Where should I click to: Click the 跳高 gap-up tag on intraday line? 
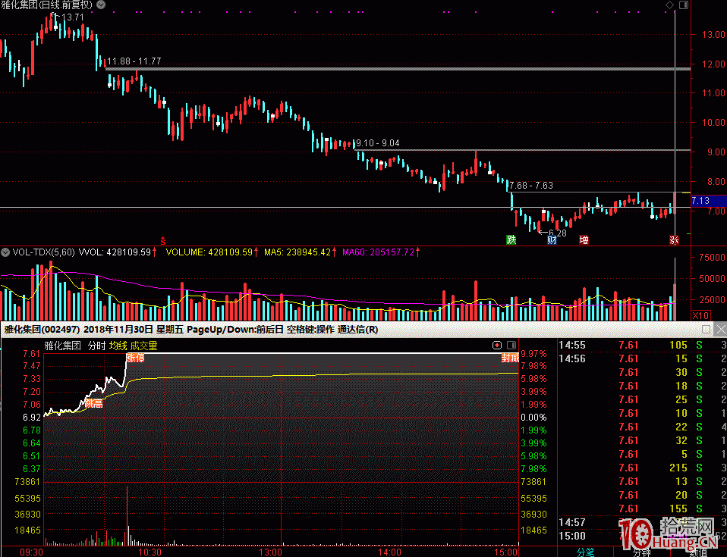(x=93, y=405)
